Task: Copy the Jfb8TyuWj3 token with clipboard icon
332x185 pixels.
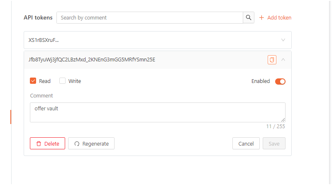Action: (x=272, y=60)
